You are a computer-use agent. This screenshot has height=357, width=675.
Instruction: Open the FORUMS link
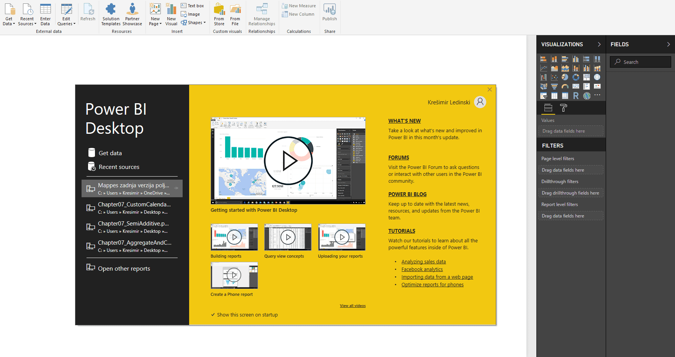(399, 157)
